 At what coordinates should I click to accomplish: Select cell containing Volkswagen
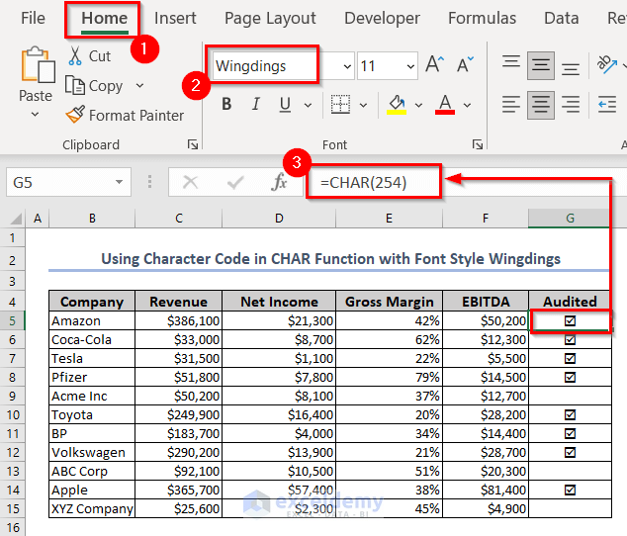[x=92, y=452]
